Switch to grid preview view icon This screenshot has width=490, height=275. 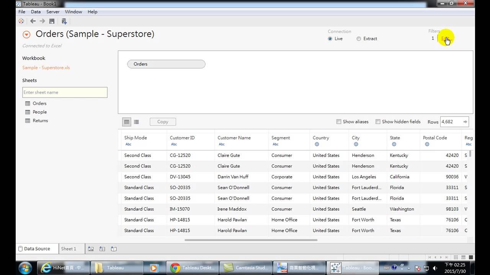126,122
